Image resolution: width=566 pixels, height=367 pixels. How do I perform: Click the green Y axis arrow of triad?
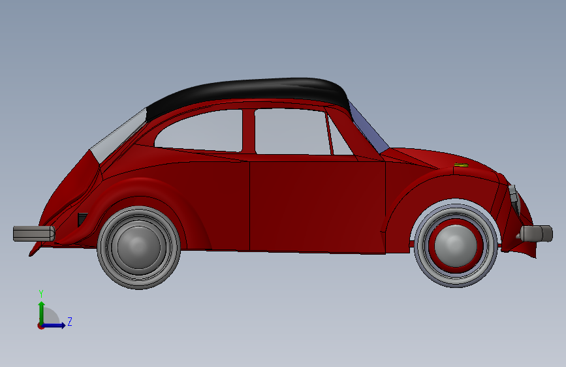tap(42, 312)
